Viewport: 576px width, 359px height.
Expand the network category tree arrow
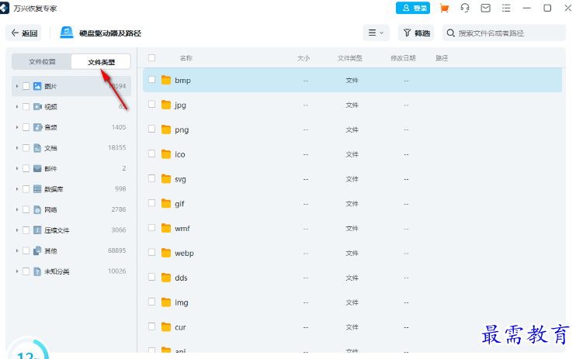click(17, 209)
